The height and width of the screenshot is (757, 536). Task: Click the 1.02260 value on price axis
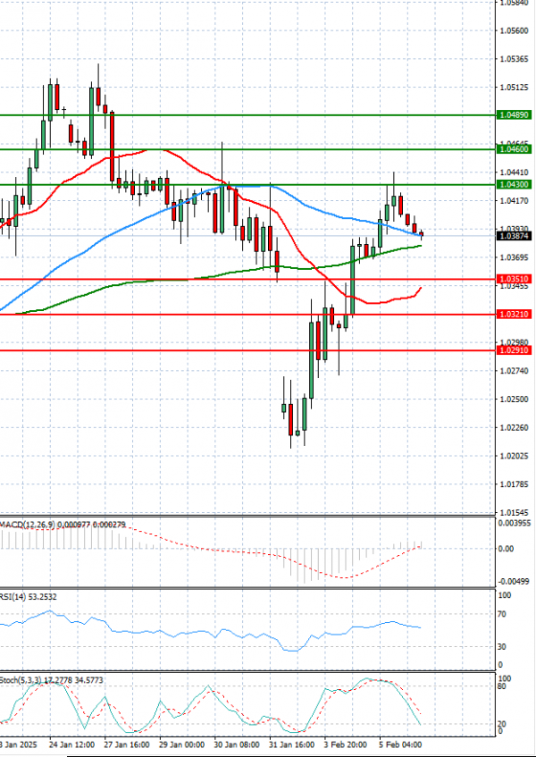pyautogui.click(x=515, y=427)
